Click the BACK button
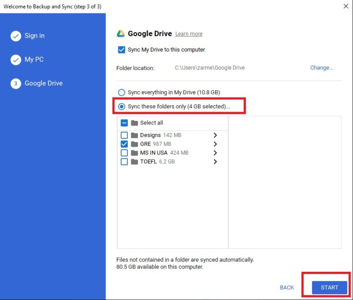 (x=287, y=288)
